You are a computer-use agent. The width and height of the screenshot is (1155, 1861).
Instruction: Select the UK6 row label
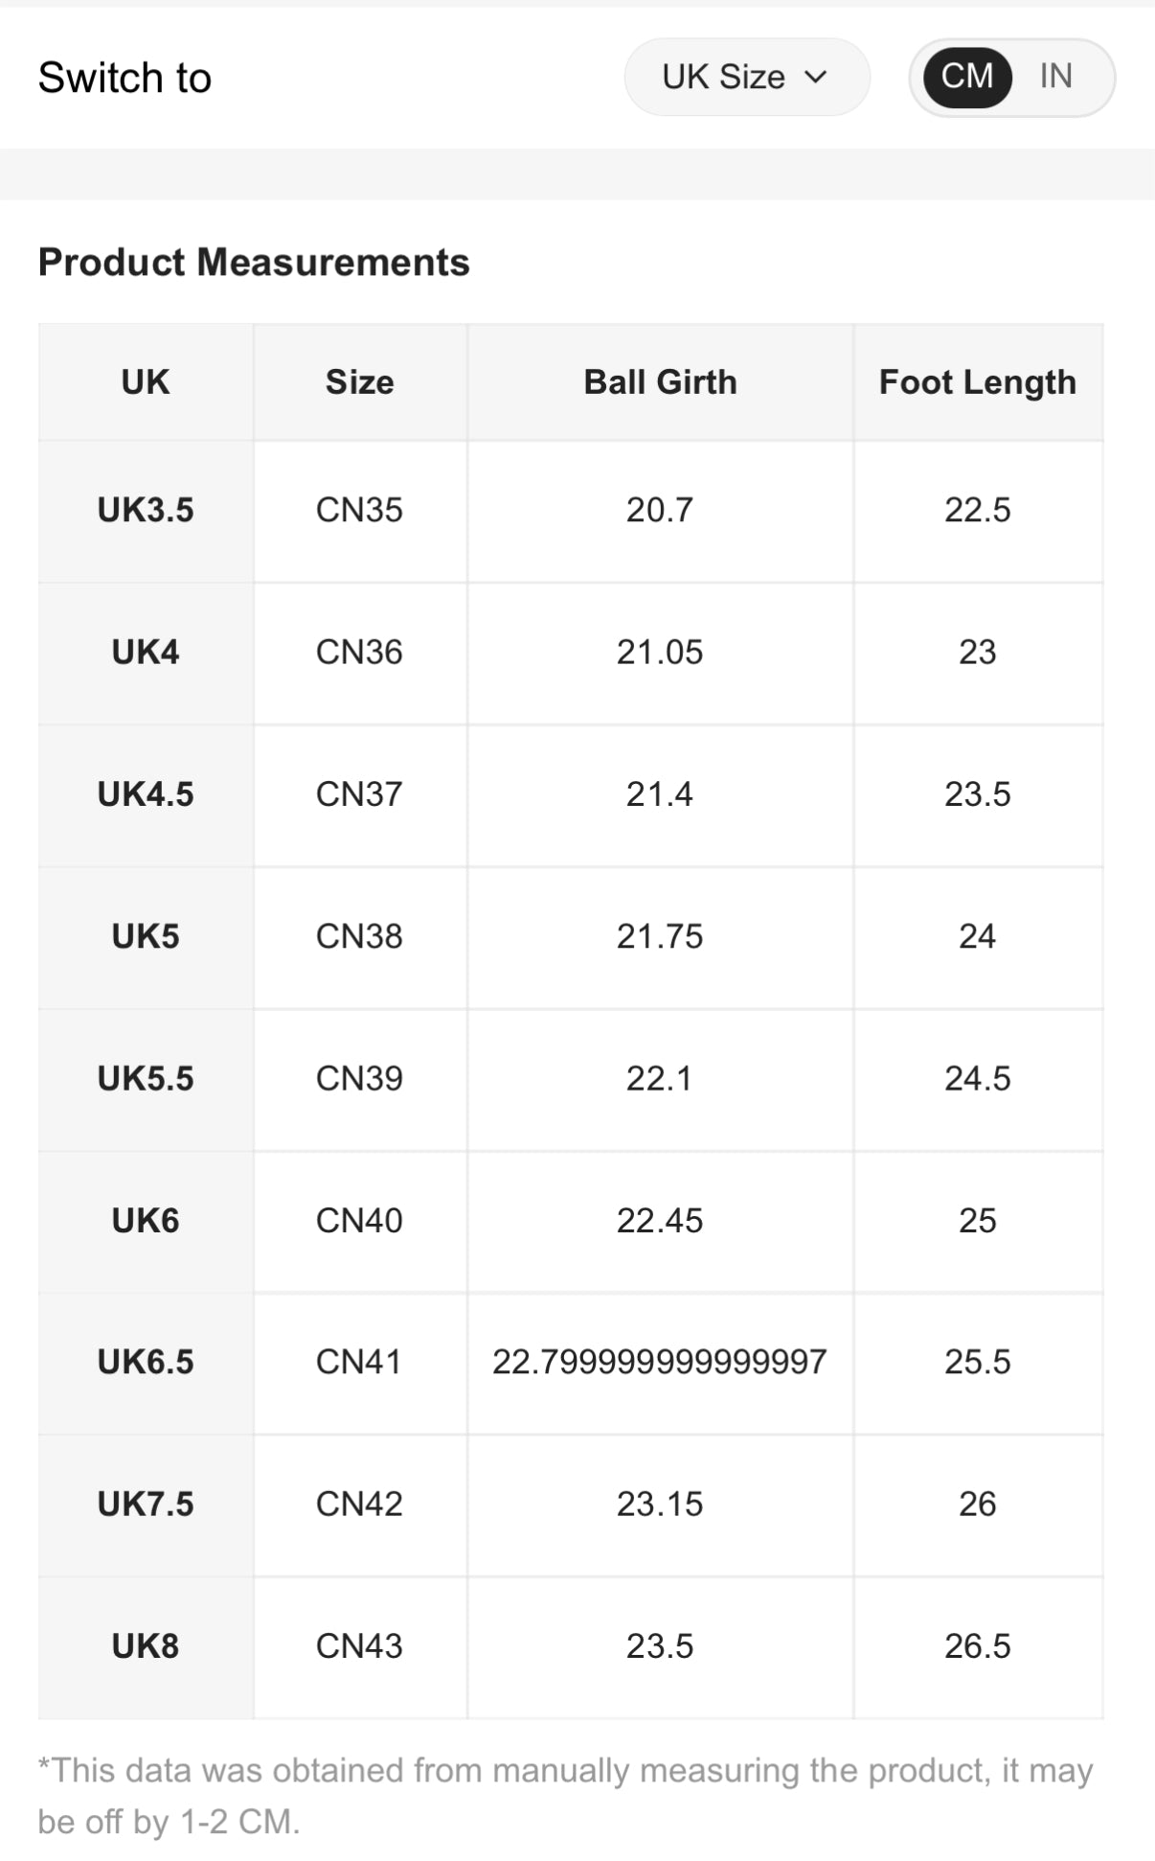pos(146,1221)
